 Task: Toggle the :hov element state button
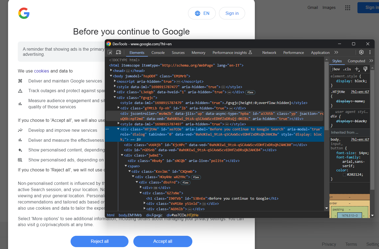tap(336, 69)
